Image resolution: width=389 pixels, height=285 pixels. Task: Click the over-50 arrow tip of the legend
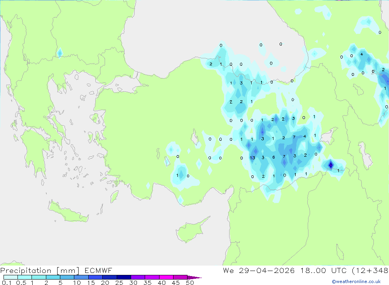(x=195, y=277)
